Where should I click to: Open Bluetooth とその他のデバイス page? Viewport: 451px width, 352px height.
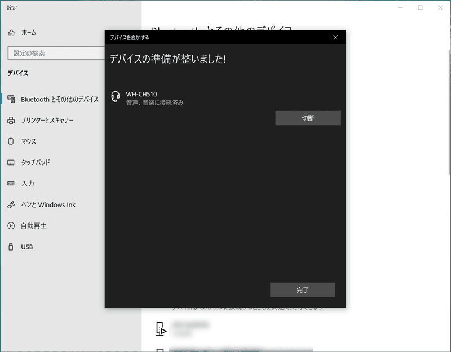pyautogui.click(x=60, y=100)
